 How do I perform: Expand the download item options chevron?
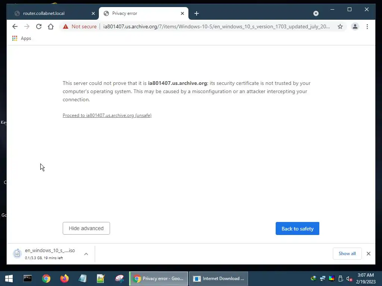click(86, 254)
